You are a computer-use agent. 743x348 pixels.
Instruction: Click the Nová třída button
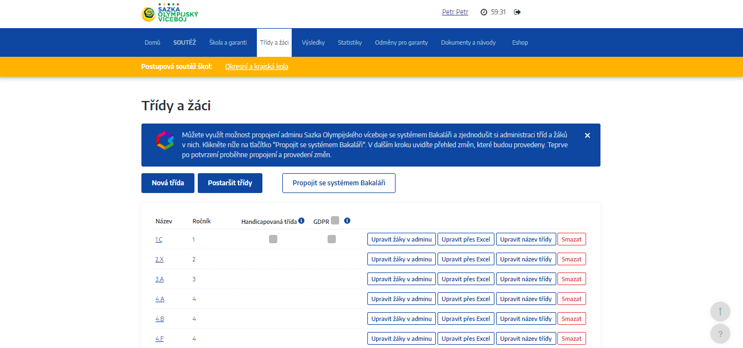[x=168, y=183]
